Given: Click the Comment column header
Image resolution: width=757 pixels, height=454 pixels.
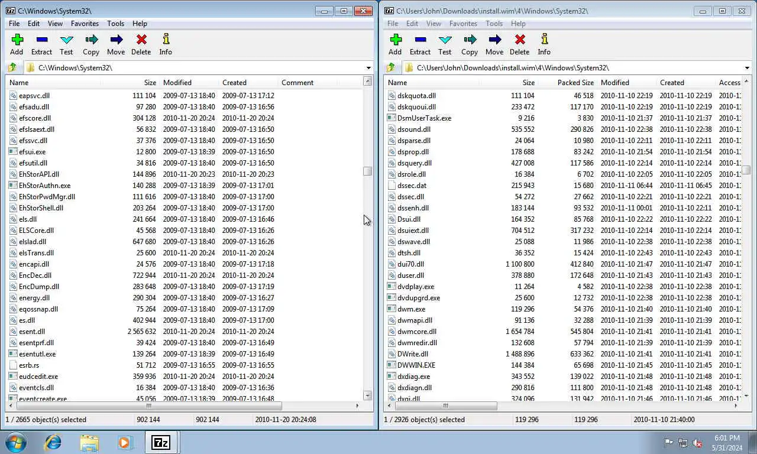Looking at the screenshot, I should tap(308, 82).
